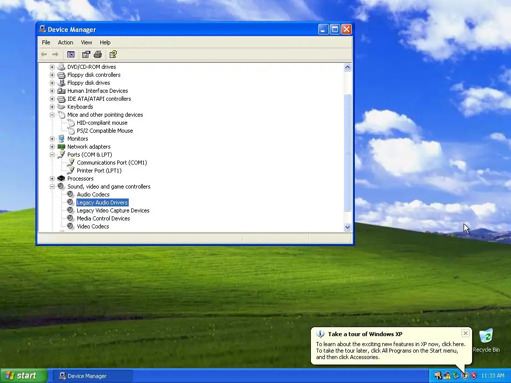Select the Legacy Audio Drivers entry
This screenshot has height=383, width=511.
(102, 202)
